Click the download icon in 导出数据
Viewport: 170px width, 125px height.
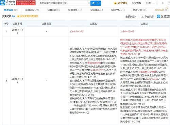pyautogui.click(x=142, y=17)
